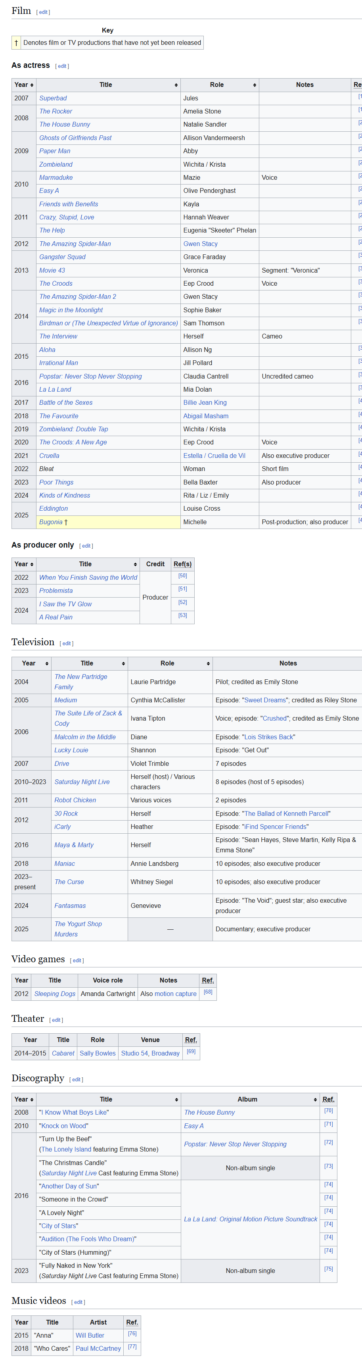Sort Television table by Title arrows
The image size is (362, 1367).
(123, 663)
